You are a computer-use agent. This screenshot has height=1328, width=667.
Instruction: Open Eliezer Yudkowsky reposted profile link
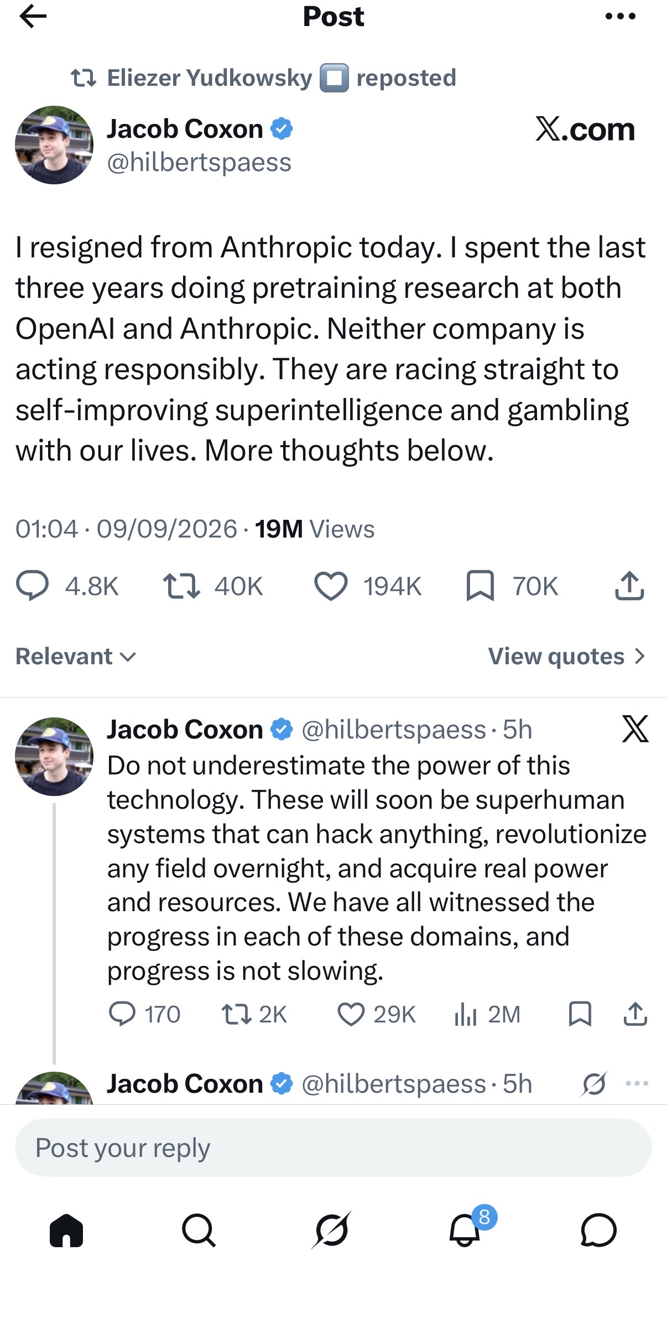(x=210, y=78)
